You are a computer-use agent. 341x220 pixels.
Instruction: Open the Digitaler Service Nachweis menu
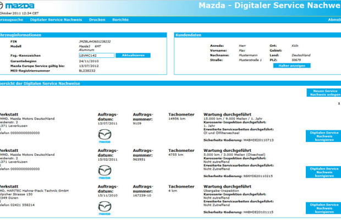(56, 20)
